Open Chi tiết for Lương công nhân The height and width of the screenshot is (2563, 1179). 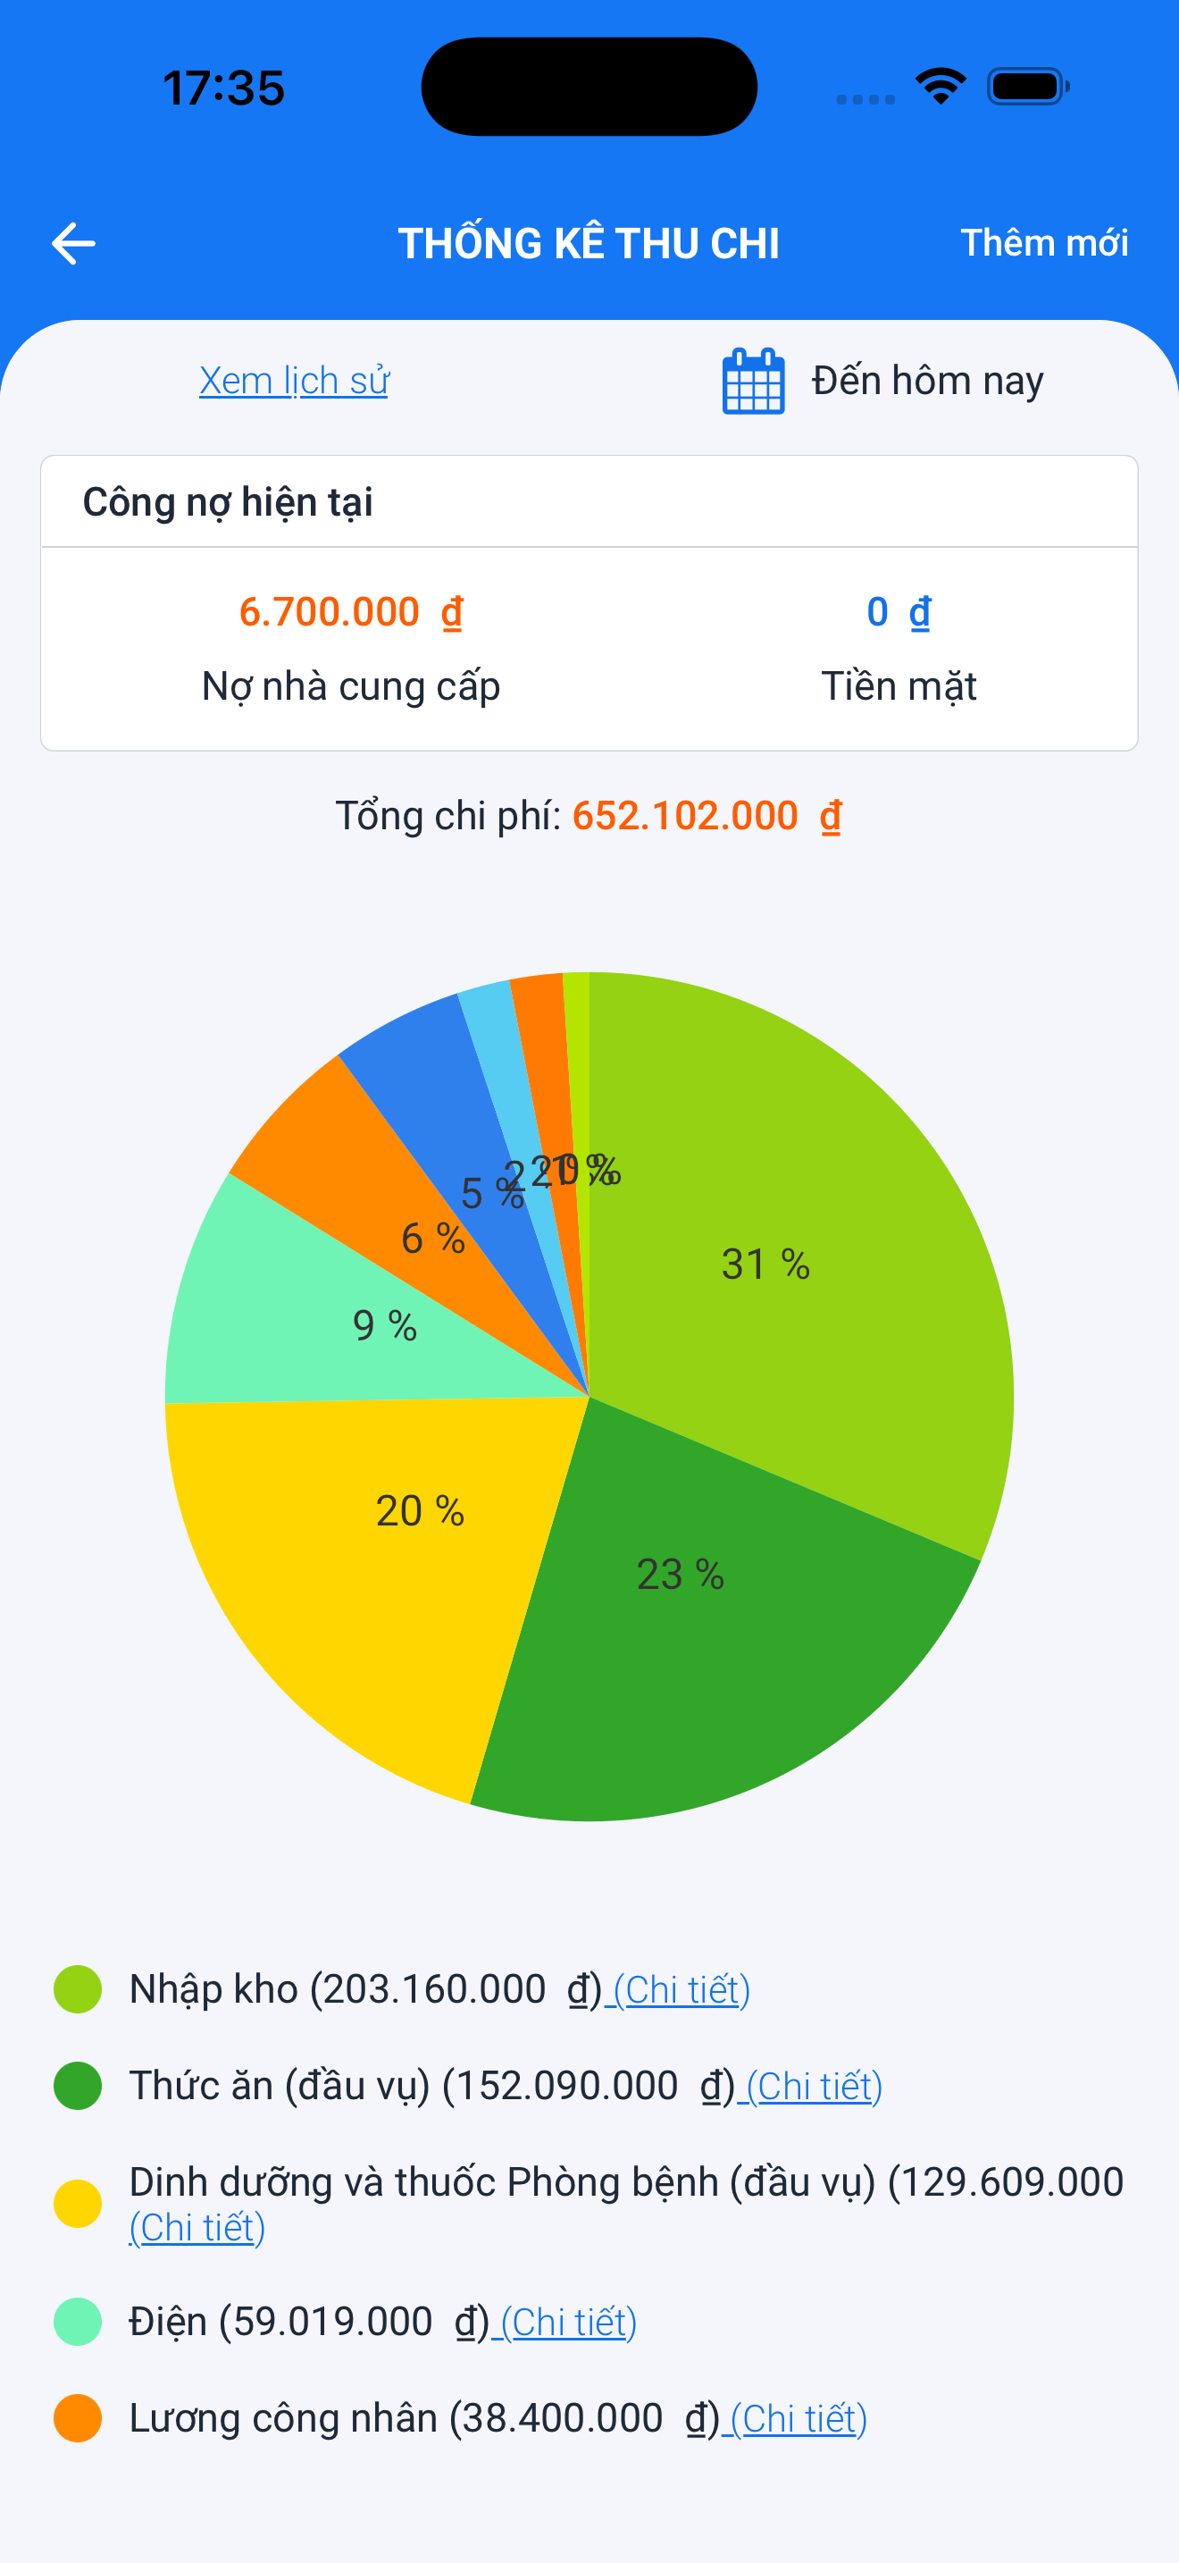click(799, 2417)
